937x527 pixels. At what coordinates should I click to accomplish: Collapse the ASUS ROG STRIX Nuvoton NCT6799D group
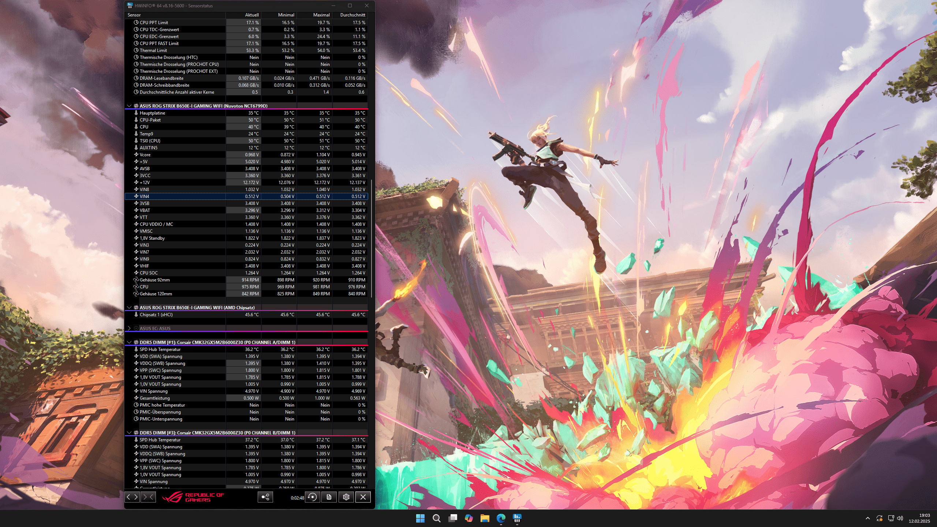129,106
